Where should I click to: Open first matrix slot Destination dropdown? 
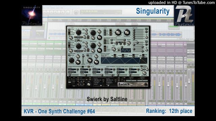point(72,72)
